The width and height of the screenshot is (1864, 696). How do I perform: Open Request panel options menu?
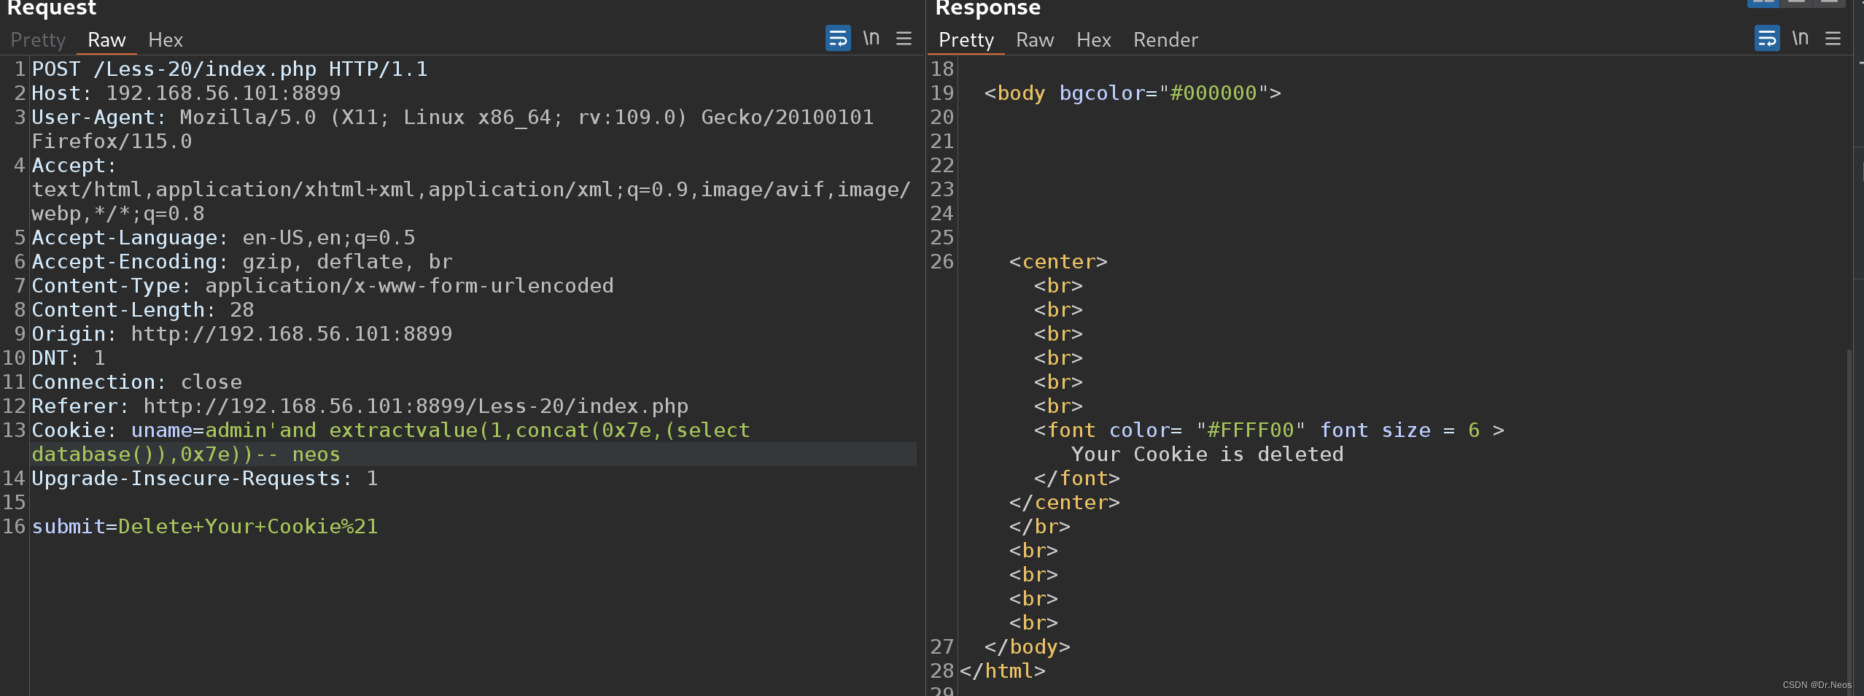tap(904, 38)
